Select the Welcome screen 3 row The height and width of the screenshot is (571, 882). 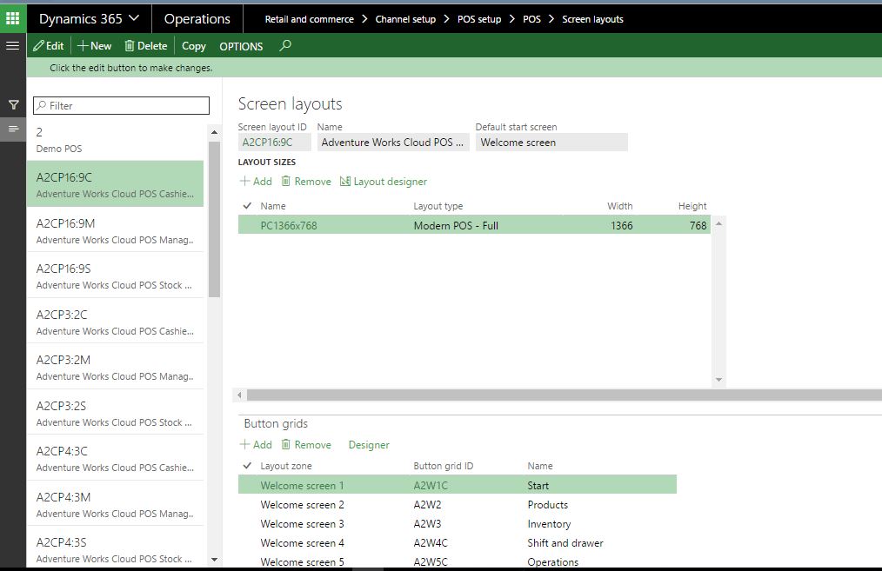[x=458, y=524]
